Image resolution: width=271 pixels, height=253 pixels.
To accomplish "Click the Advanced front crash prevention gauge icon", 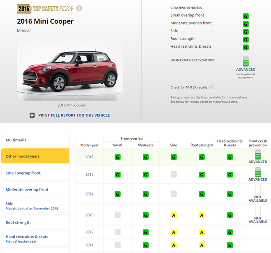I will 246,62.
